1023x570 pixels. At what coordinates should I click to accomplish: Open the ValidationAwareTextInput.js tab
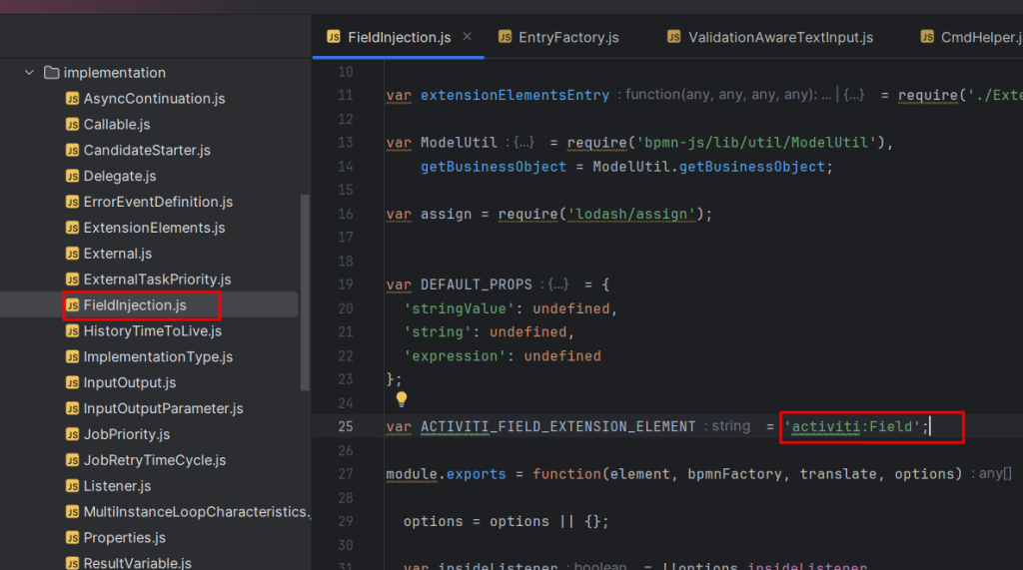[780, 37]
